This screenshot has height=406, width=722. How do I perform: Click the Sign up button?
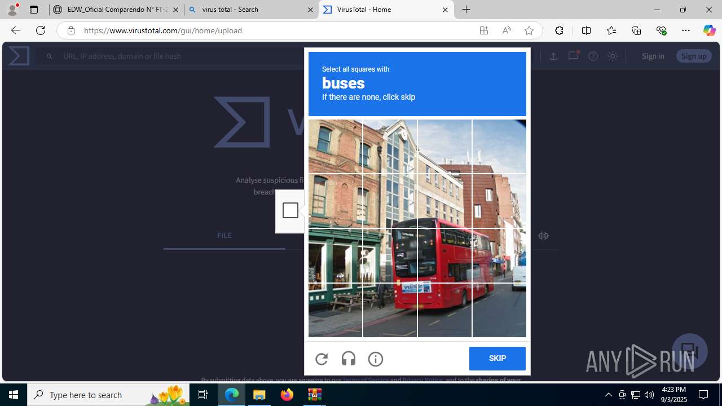[694, 56]
